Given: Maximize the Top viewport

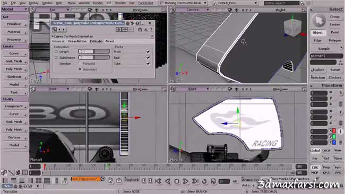Looking at the screenshot, I should [x=163, y=10].
